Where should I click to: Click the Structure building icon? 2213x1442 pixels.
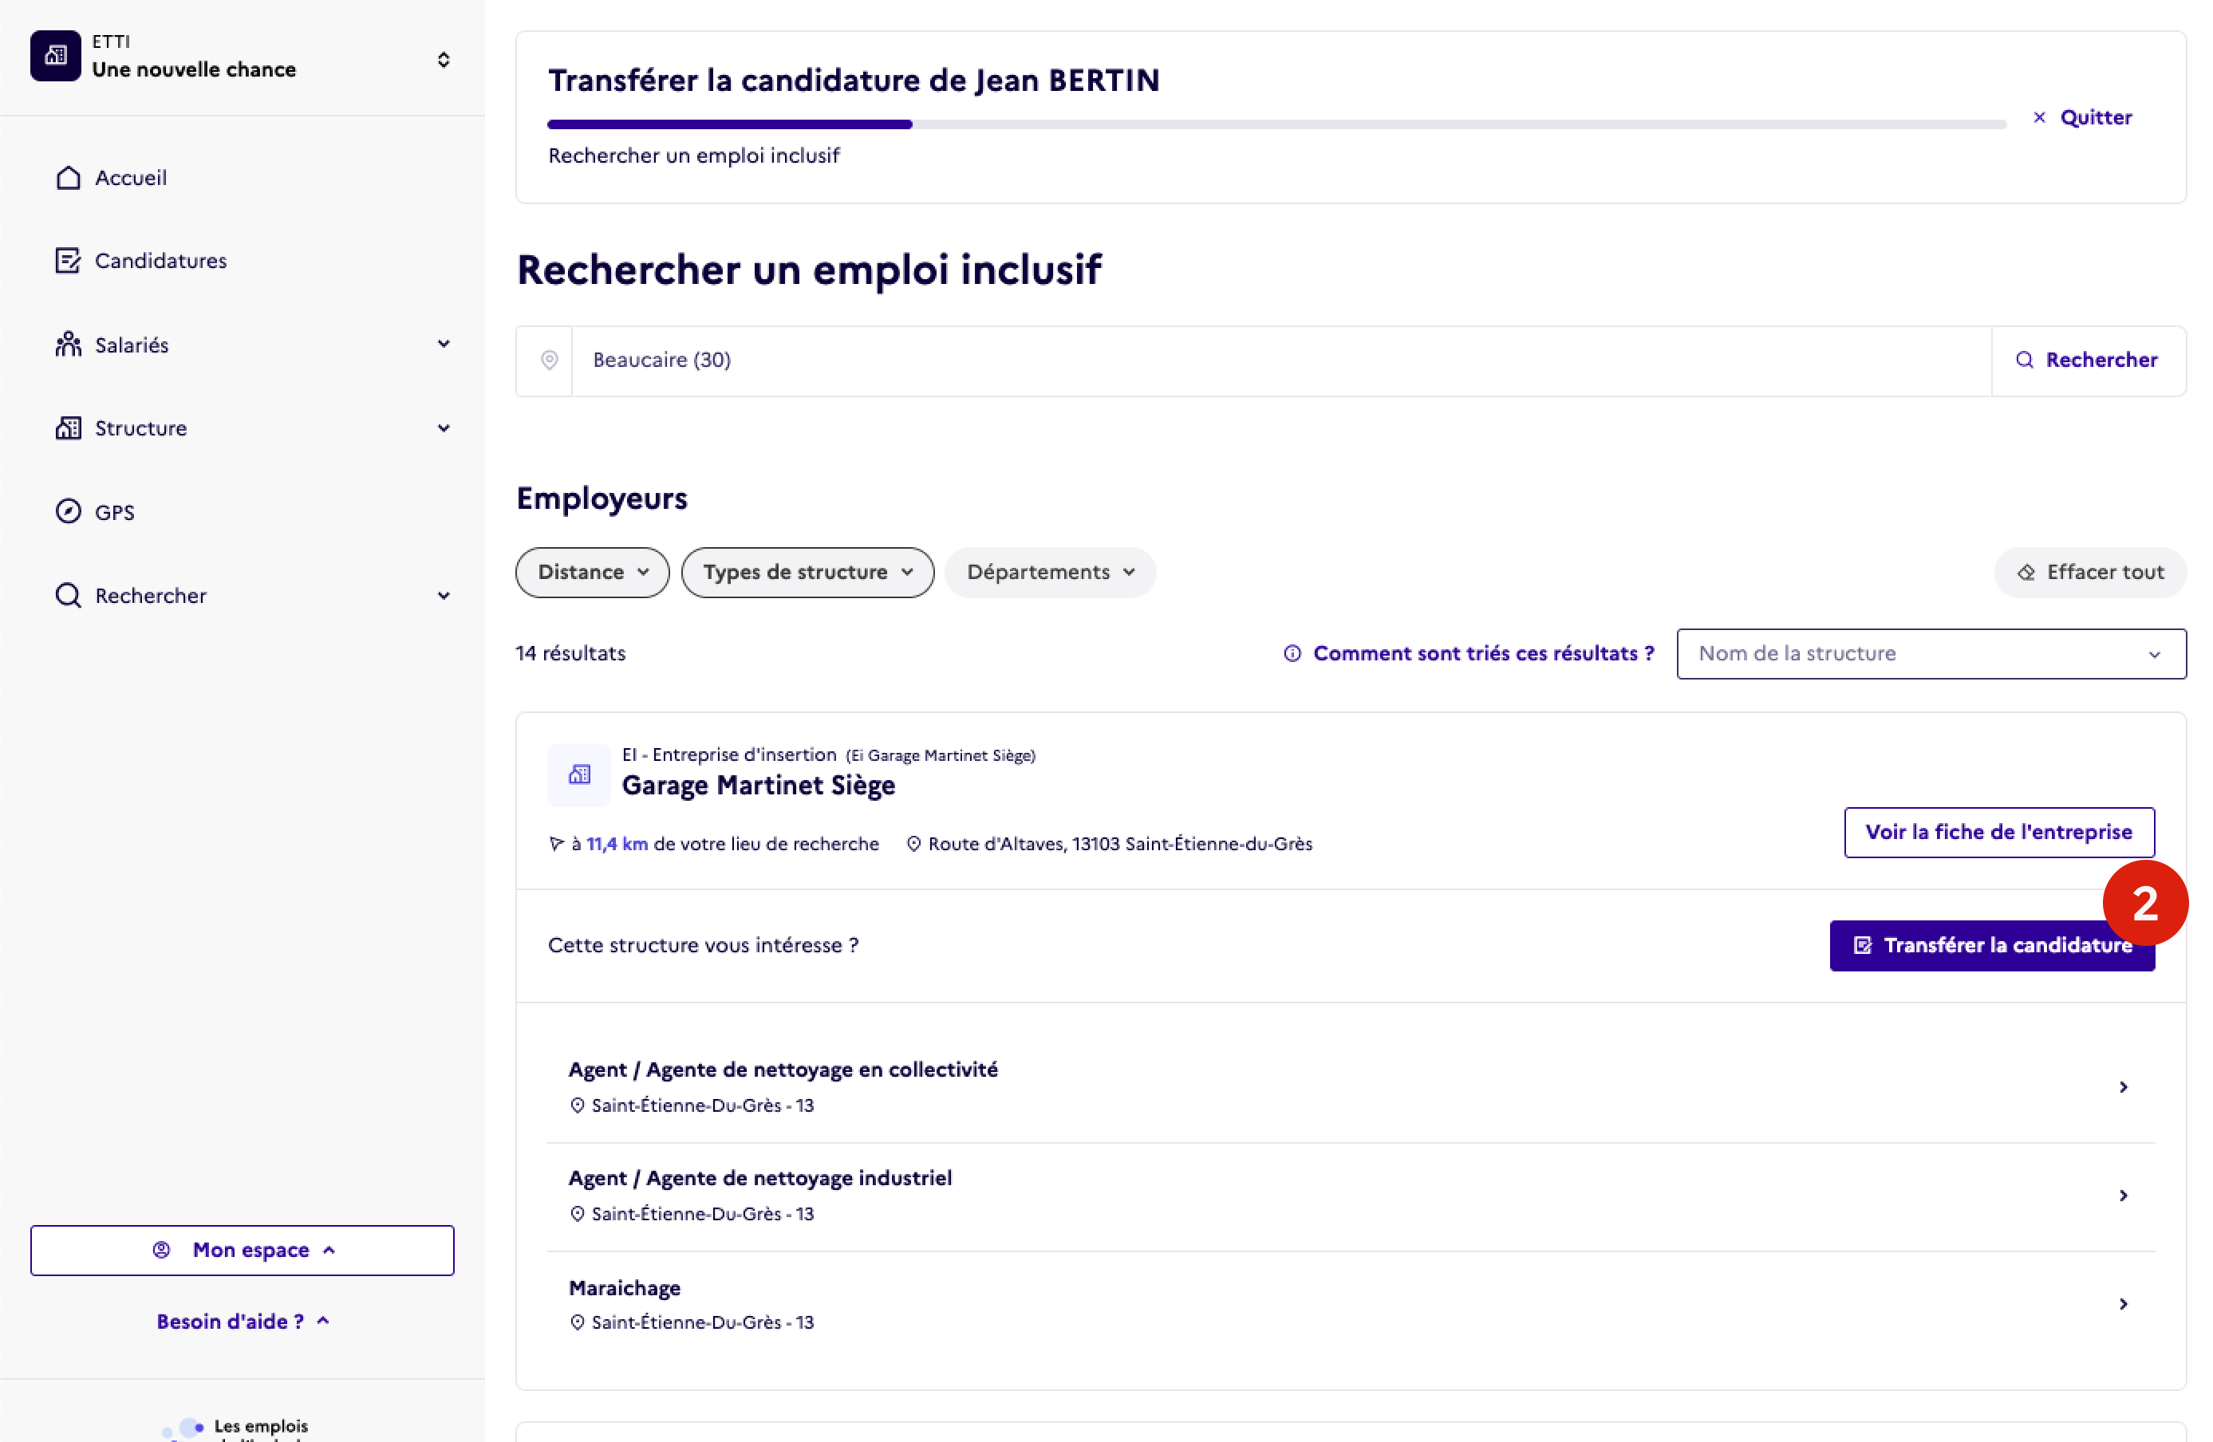pos(68,427)
